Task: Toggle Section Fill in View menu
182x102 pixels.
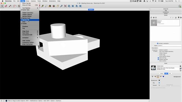Action: coord(30,20)
